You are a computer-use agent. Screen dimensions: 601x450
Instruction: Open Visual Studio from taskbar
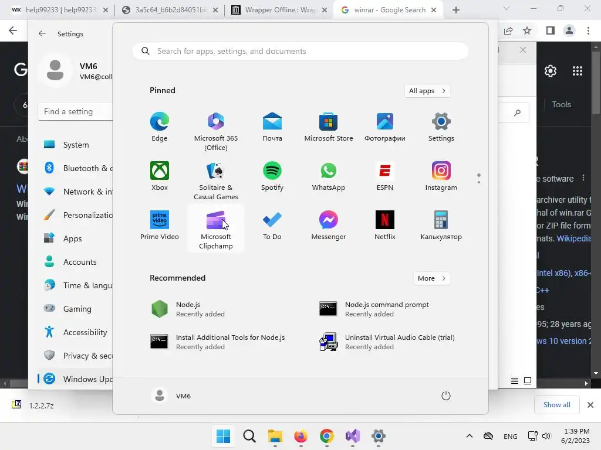click(x=352, y=436)
